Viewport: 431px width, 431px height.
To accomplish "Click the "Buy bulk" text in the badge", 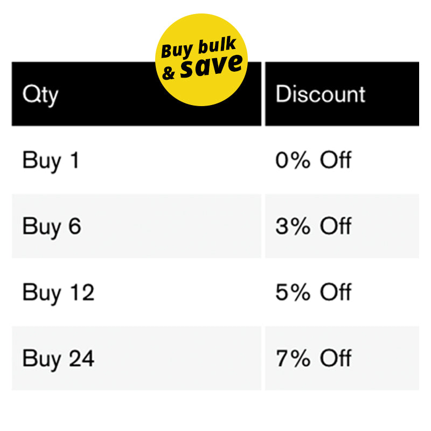I will click(x=199, y=47).
